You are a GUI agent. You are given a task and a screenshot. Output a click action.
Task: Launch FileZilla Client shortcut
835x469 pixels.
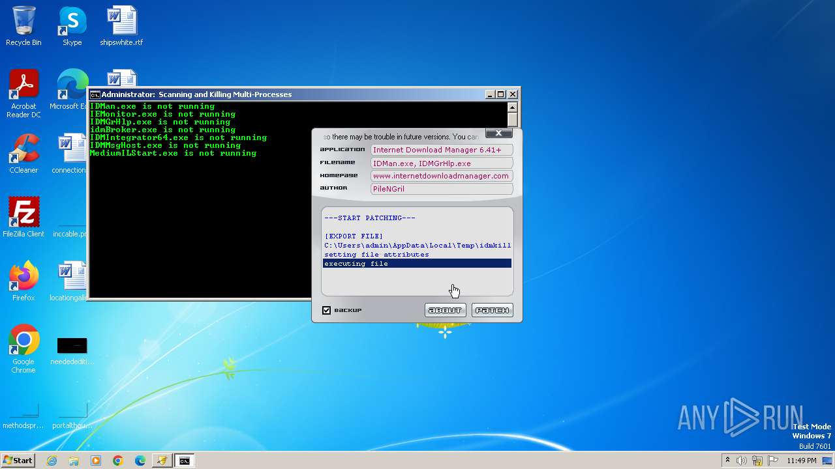pos(23,218)
